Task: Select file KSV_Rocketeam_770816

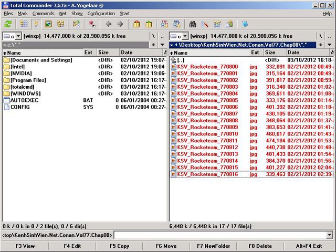Action: click(252, 174)
